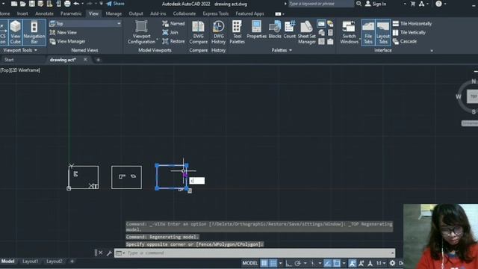The width and height of the screenshot is (478, 269).
Task: Click Tile Horizontally
Action: pos(412,23)
